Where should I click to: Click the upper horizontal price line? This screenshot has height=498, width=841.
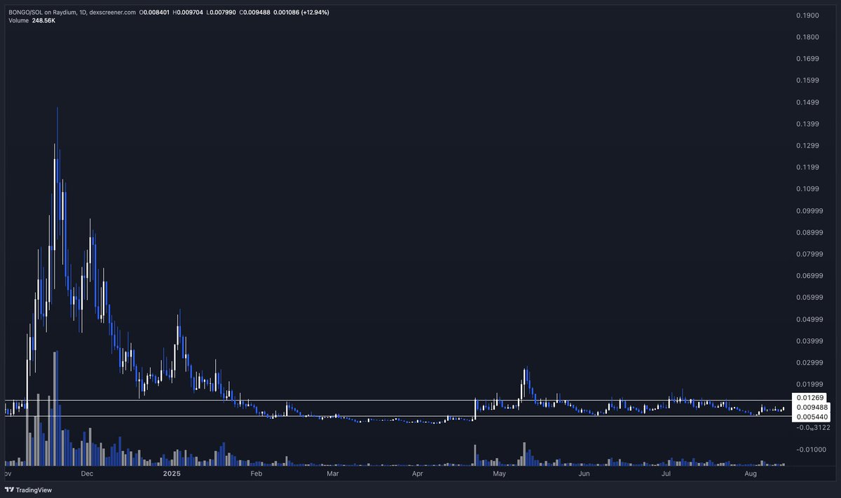point(350,401)
